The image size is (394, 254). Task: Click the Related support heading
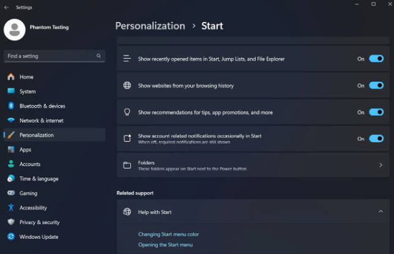[x=135, y=193]
